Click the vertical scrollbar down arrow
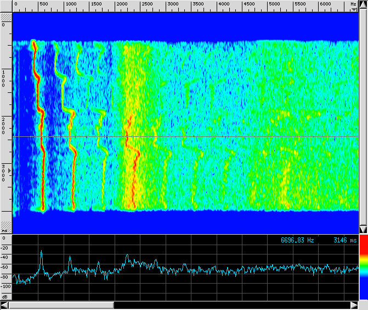Viewport: 368px width, 310px height. [x=363, y=229]
